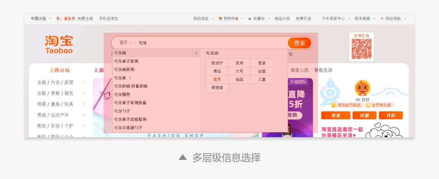Choose the 骨瓷 filter tag
439x179 pixels.
tap(217, 71)
